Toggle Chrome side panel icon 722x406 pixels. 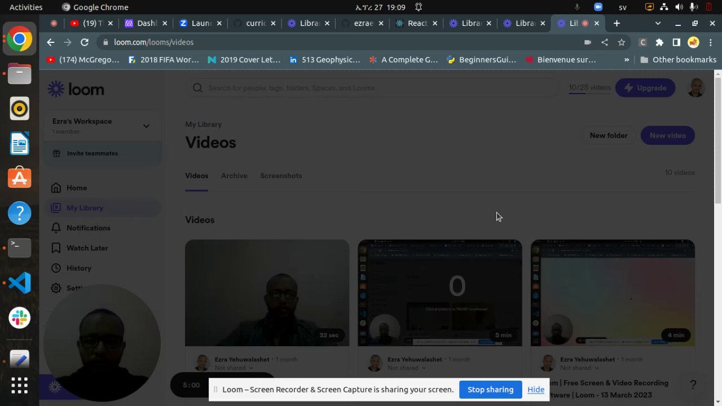676,42
